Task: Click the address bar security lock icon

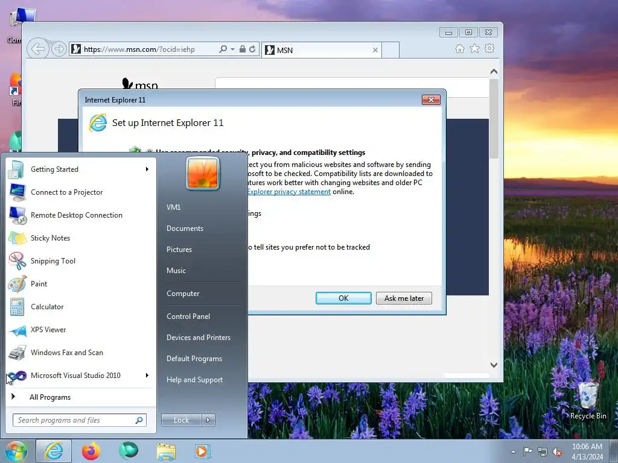Action: pyautogui.click(x=243, y=49)
